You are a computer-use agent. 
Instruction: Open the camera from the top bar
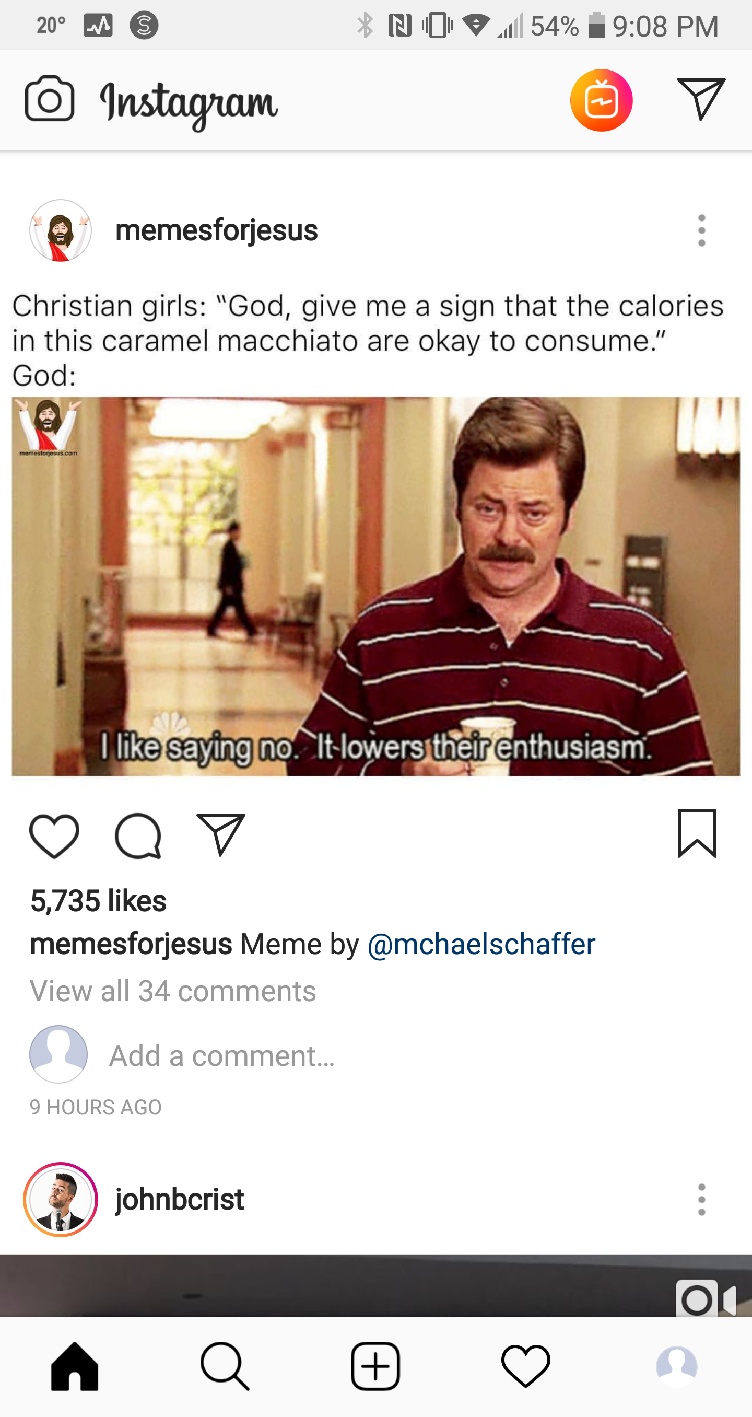pos(50,99)
